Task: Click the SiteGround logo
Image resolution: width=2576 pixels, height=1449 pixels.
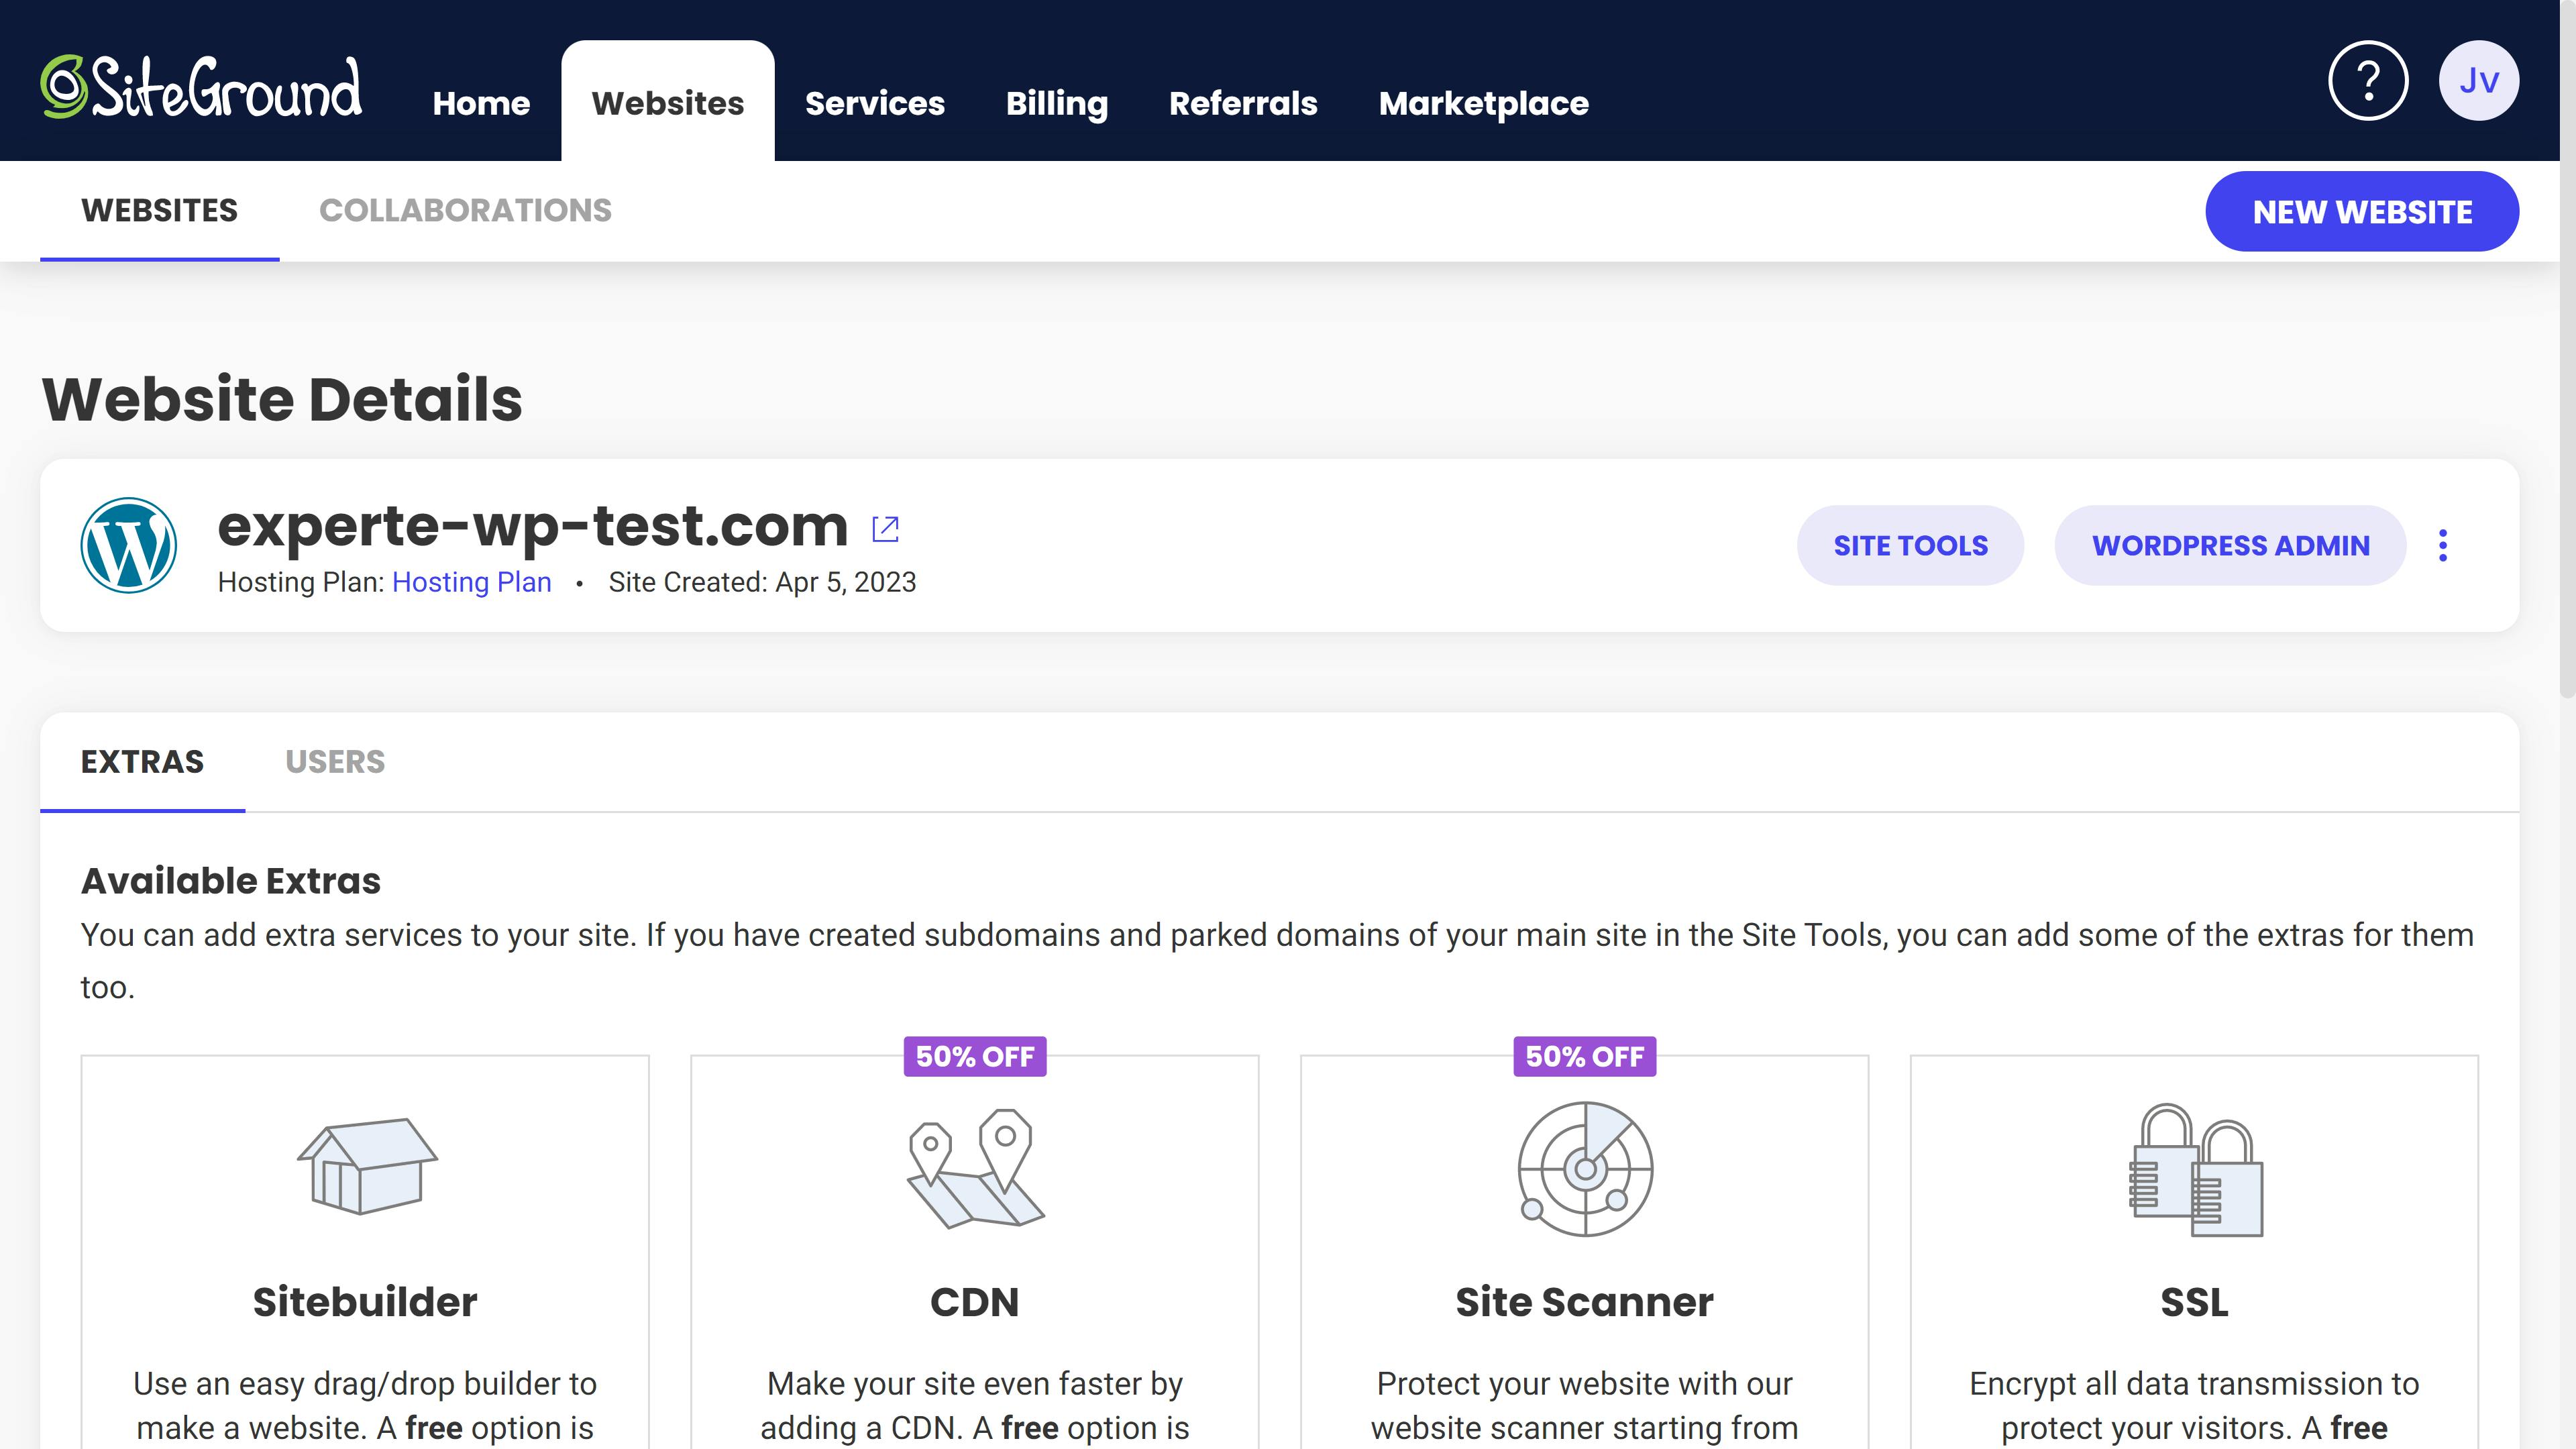Action: tap(201, 88)
